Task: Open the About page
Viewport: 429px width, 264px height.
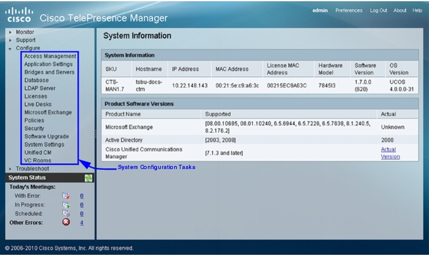Action: (400, 10)
